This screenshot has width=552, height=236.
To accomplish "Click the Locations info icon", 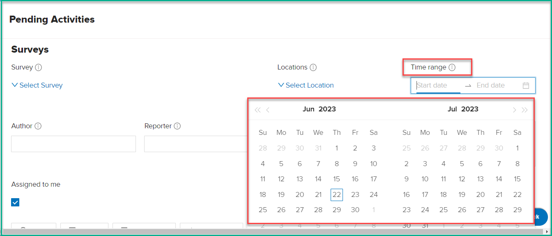I will tap(313, 67).
